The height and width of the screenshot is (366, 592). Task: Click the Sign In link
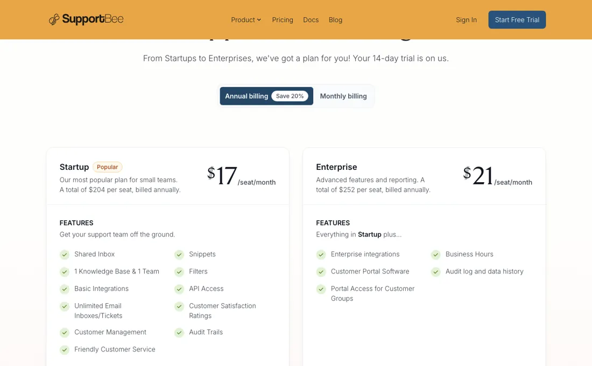[x=466, y=19]
